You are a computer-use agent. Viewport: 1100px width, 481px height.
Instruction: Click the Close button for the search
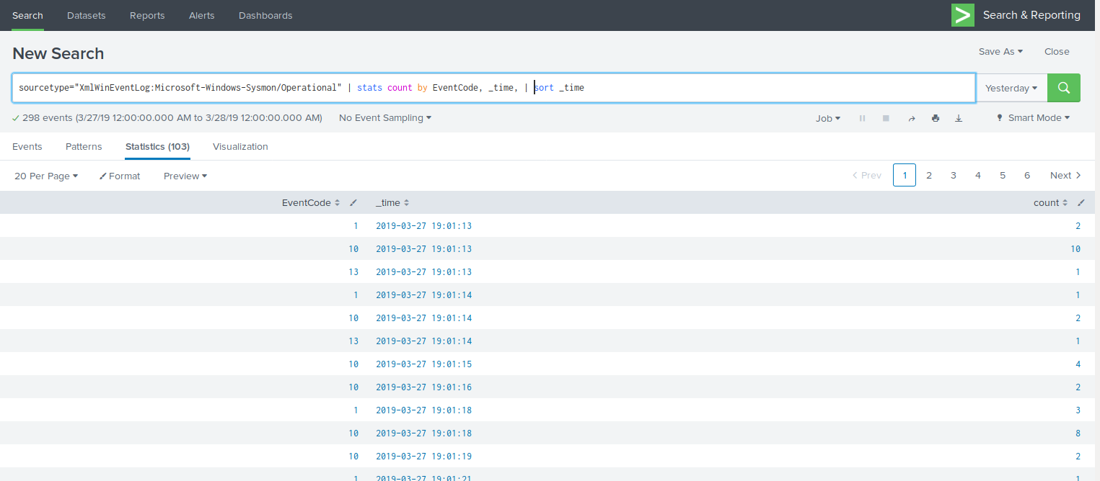click(x=1057, y=52)
